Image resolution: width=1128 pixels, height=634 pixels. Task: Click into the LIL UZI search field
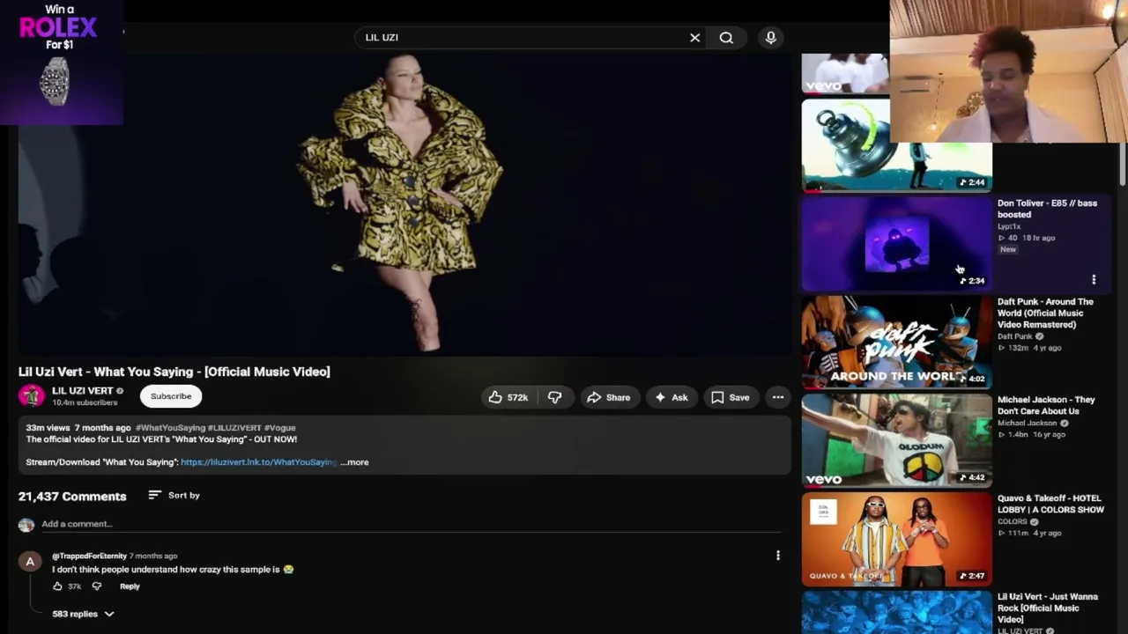[x=523, y=38]
